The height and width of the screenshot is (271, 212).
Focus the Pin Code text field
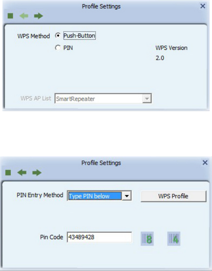point(98,237)
